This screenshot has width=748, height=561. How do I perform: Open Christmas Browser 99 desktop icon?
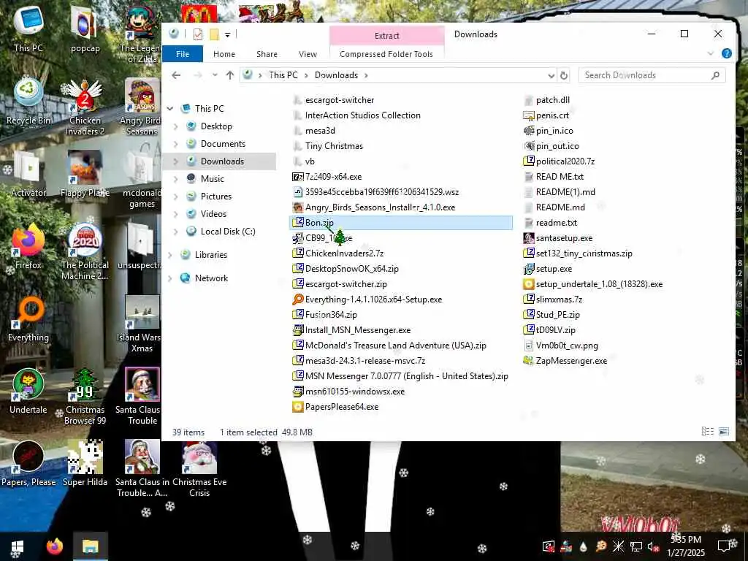pos(85,397)
